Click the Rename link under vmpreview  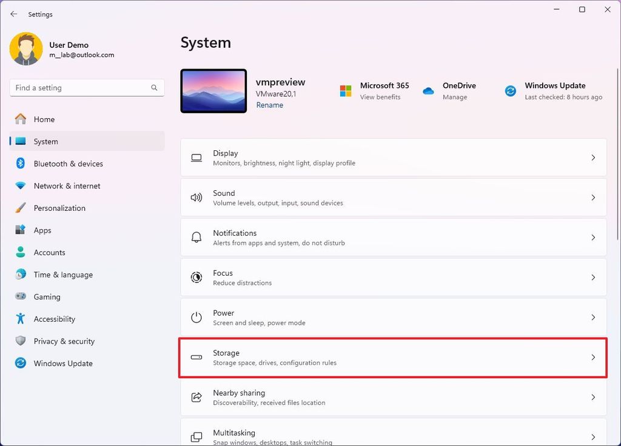click(x=269, y=105)
